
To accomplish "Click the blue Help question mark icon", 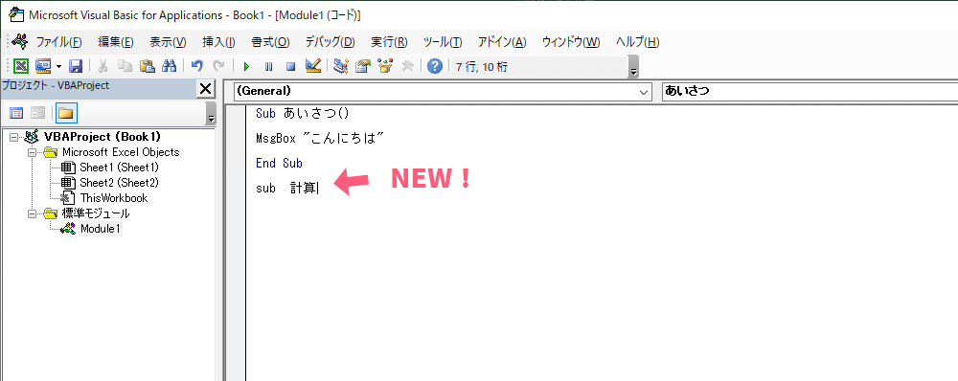I will point(434,66).
